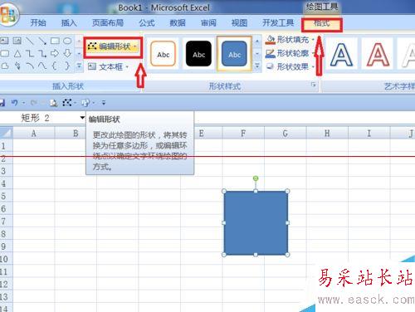Choose the down arrow block shape
This screenshot has width=415, height=312.
coord(67,53)
